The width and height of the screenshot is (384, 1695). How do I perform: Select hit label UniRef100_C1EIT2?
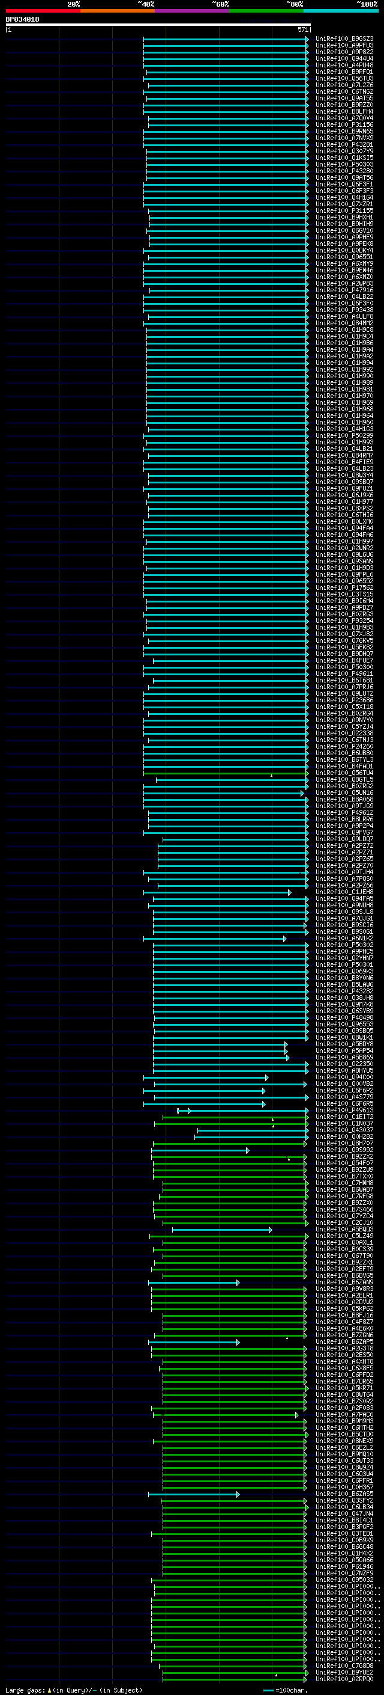pos(344,1117)
